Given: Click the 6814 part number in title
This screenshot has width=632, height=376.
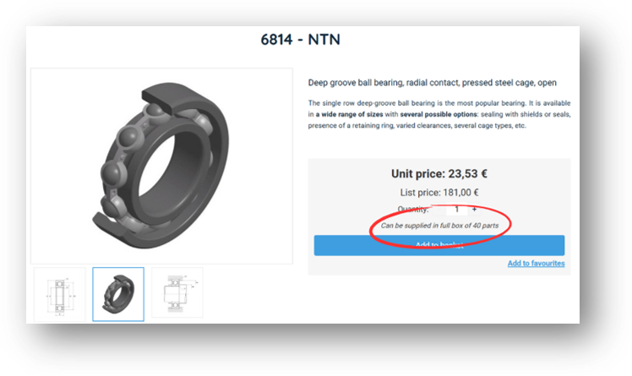Looking at the screenshot, I should [x=276, y=40].
